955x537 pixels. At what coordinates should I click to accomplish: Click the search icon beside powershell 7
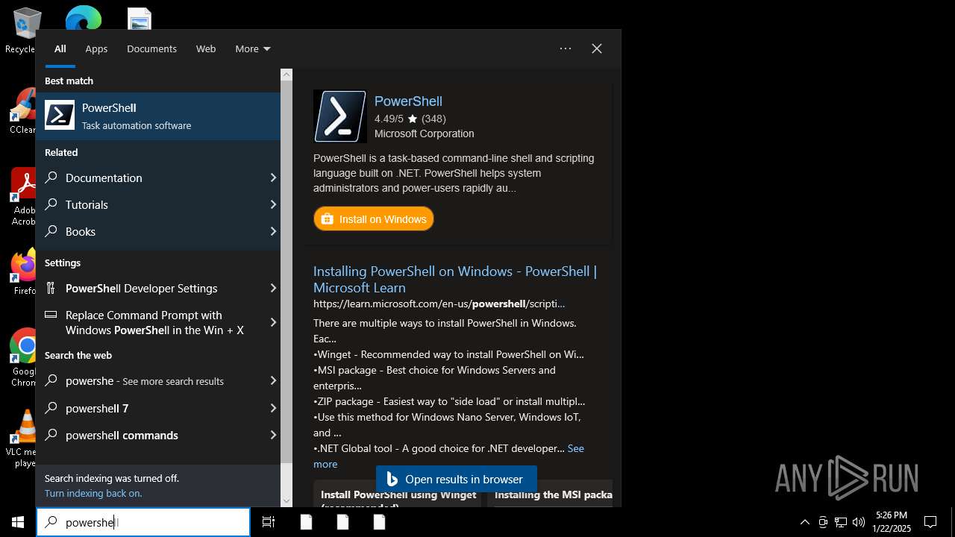[x=51, y=408]
